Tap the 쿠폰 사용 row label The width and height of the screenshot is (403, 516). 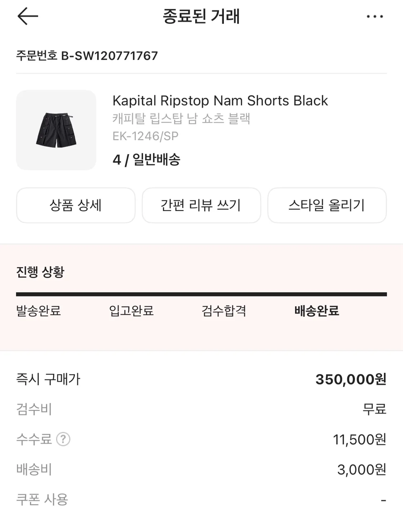(x=42, y=499)
